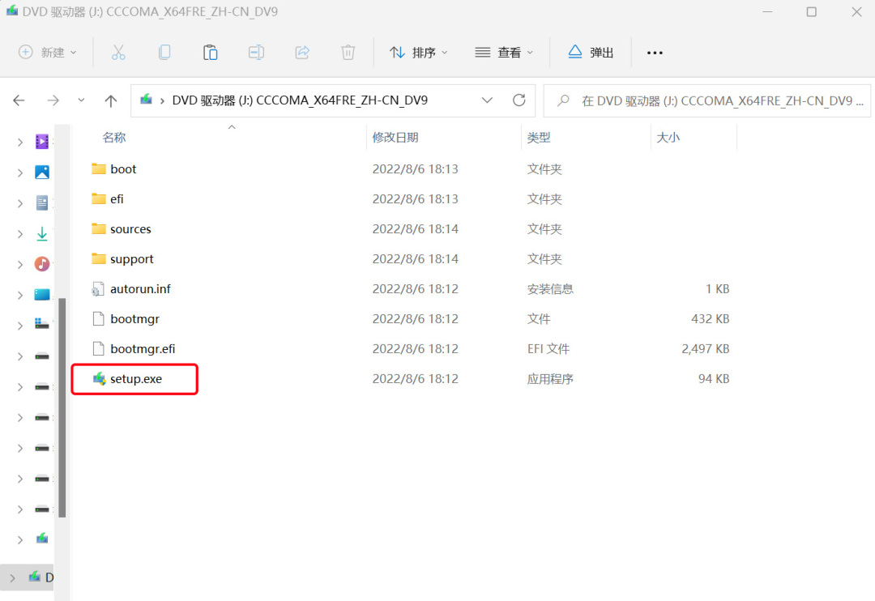Open the 新建 (New) menu
The height and width of the screenshot is (601, 875).
coord(46,52)
